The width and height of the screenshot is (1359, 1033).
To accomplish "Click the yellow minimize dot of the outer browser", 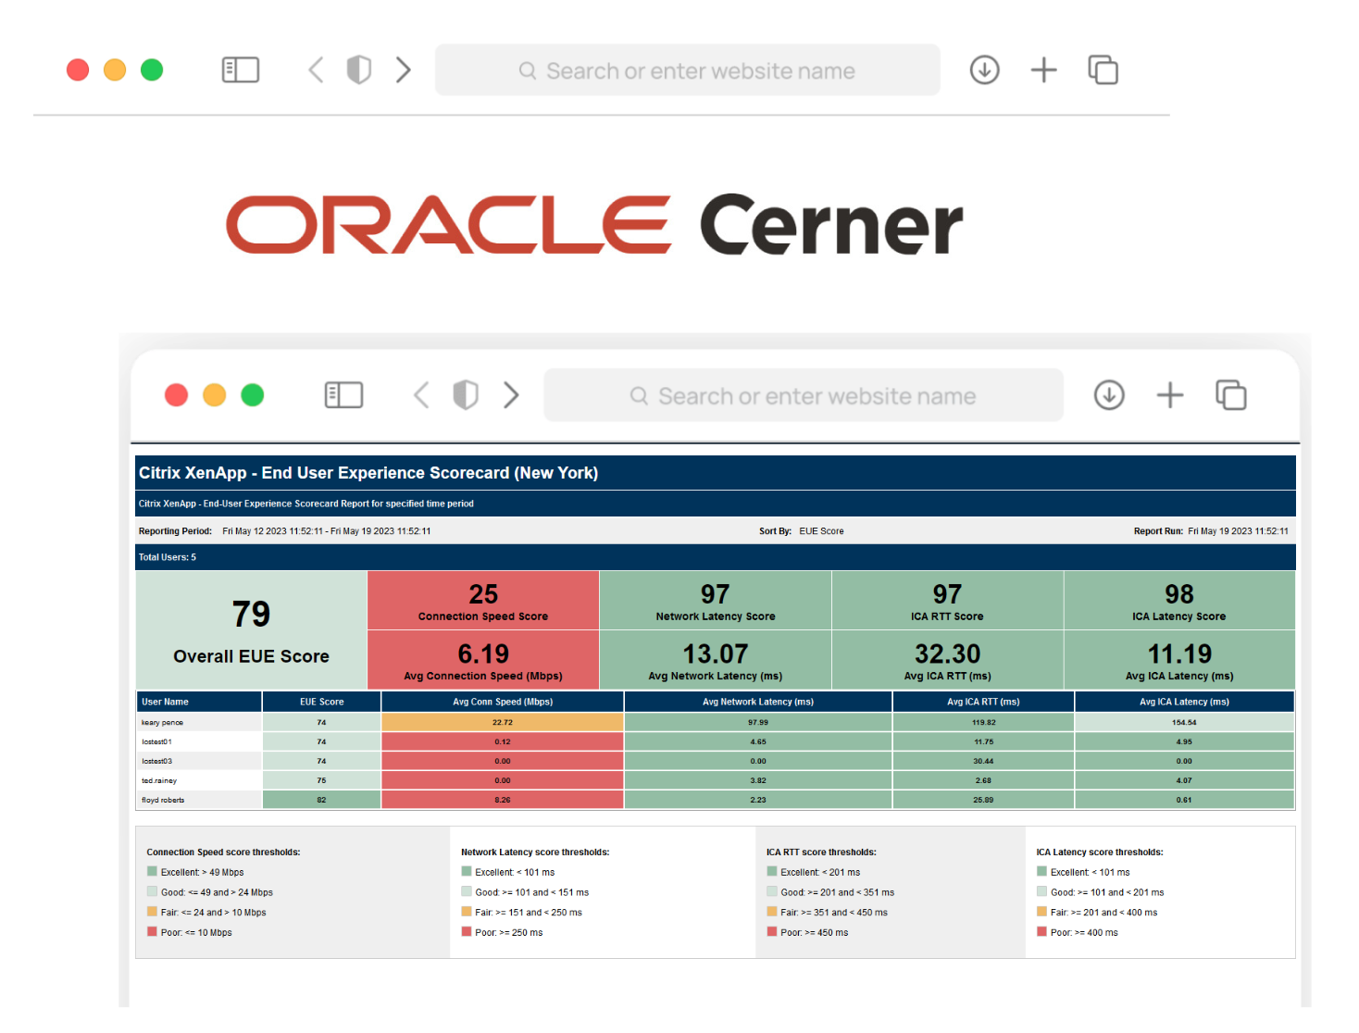I will [x=115, y=69].
